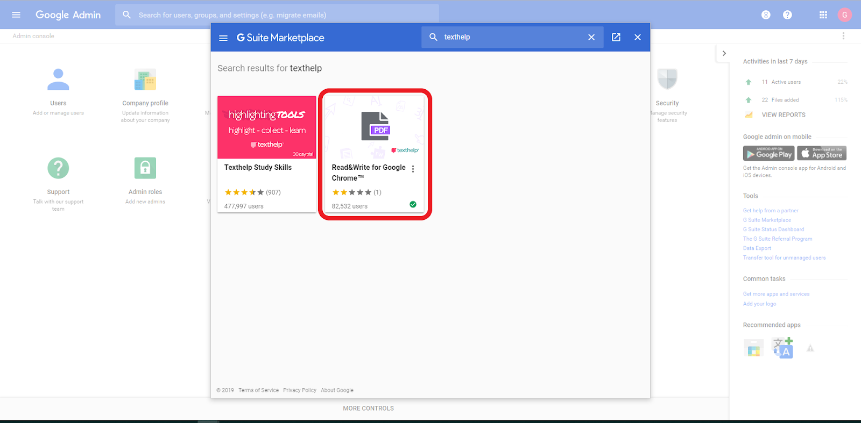861x423 pixels.
Task: Open the Security shield icon
Action: (667, 79)
